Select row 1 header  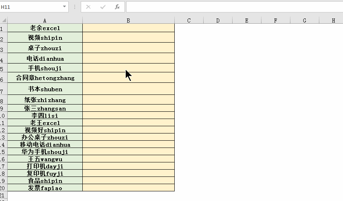tap(4, 28)
